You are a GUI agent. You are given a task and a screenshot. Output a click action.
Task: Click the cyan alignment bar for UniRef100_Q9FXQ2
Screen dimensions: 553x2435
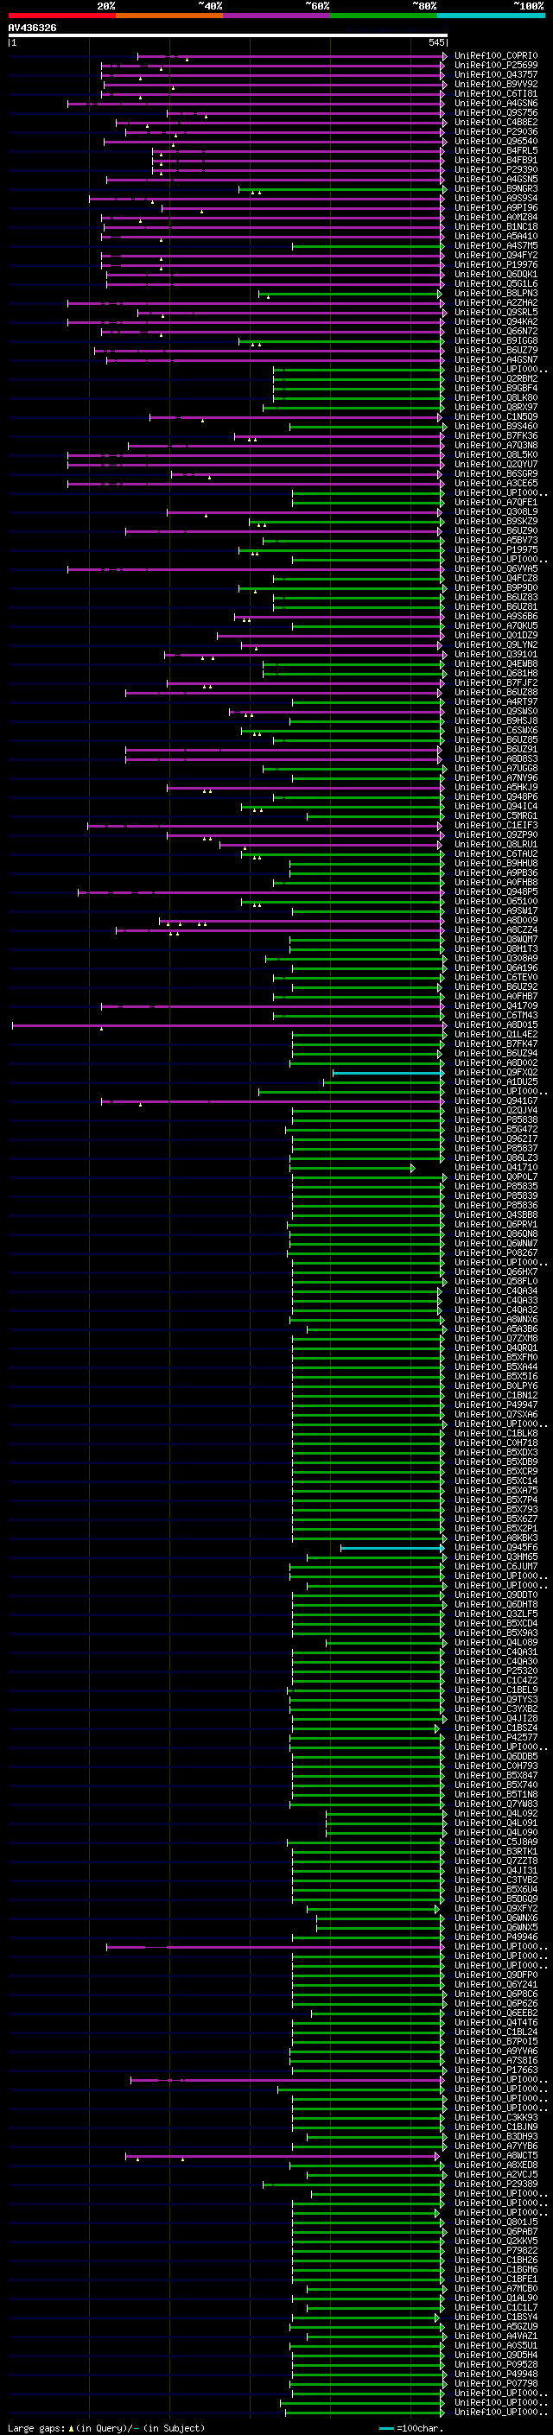tap(388, 1073)
